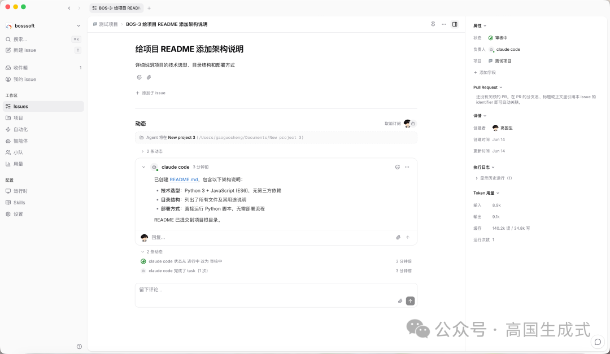Click the 回复 reply input
Image resolution: width=610 pixels, height=354 pixels.
click(271, 237)
